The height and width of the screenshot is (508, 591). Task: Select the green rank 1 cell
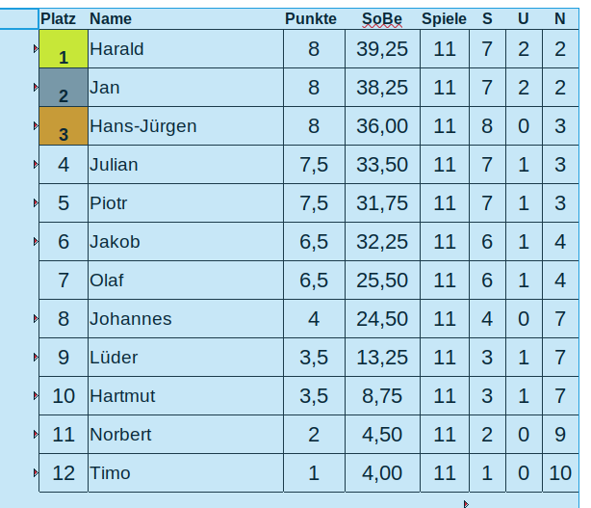tap(64, 49)
